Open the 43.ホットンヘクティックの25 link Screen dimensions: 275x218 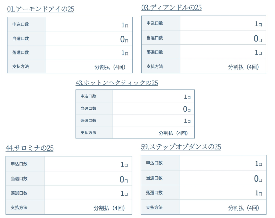coord(117,83)
